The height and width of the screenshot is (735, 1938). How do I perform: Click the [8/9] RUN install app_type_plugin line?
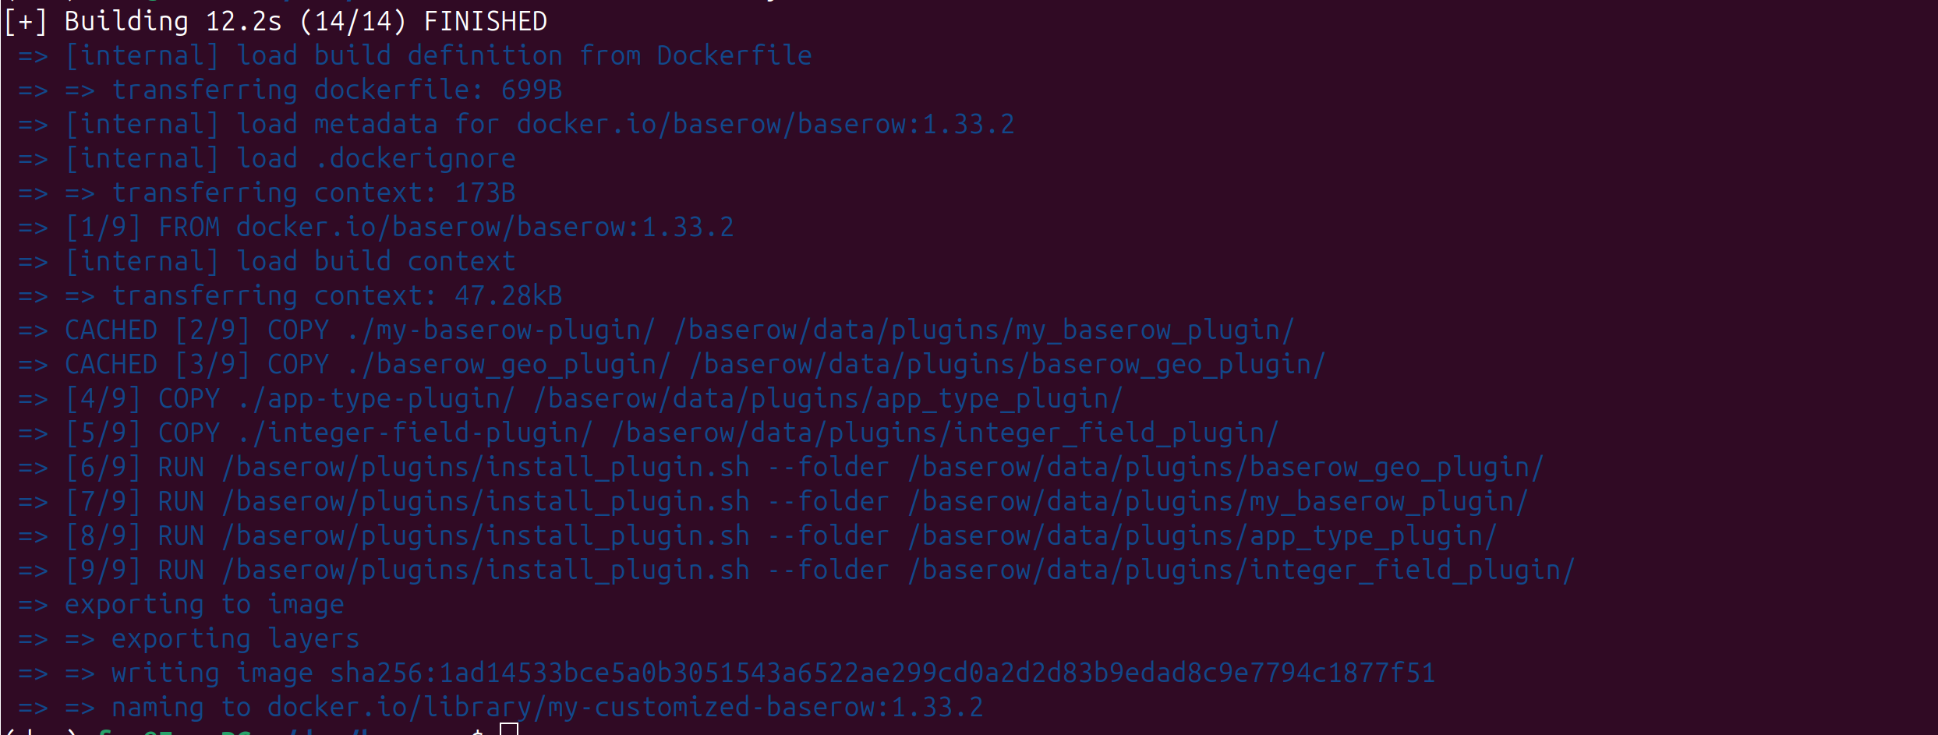(758, 535)
